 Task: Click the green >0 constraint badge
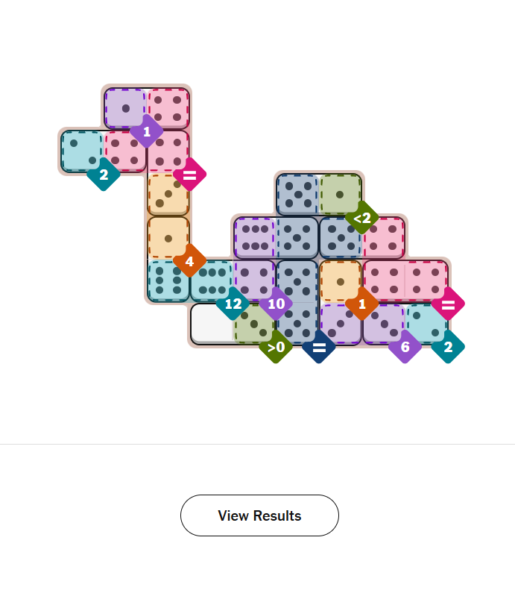coord(276,347)
